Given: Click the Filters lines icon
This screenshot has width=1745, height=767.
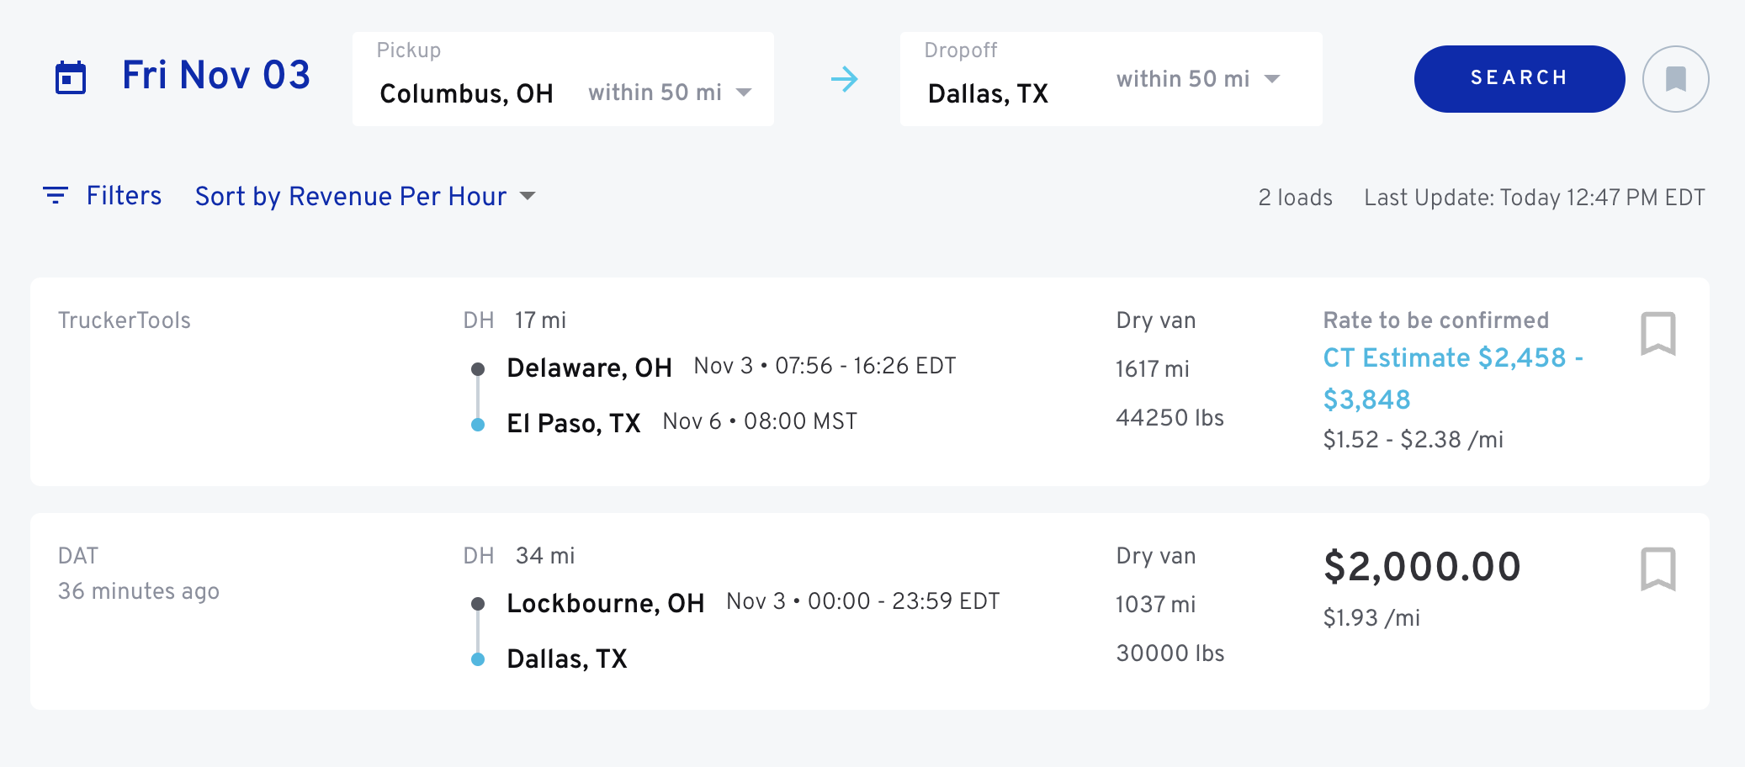Looking at the screenshot, I should pos(56,196).
